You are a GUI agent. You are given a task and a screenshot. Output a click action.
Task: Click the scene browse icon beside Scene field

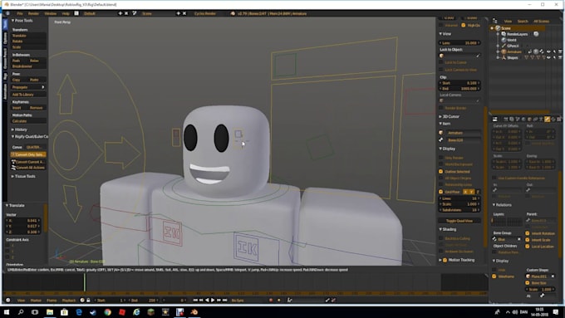tap(135, 13)
